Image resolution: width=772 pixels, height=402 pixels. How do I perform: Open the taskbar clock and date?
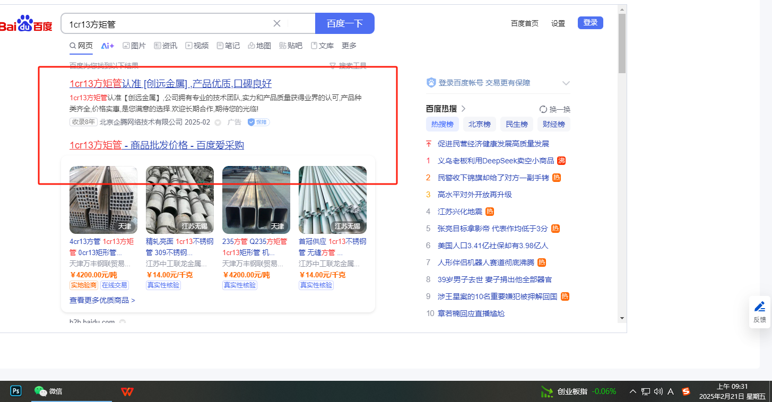(732, 391)
